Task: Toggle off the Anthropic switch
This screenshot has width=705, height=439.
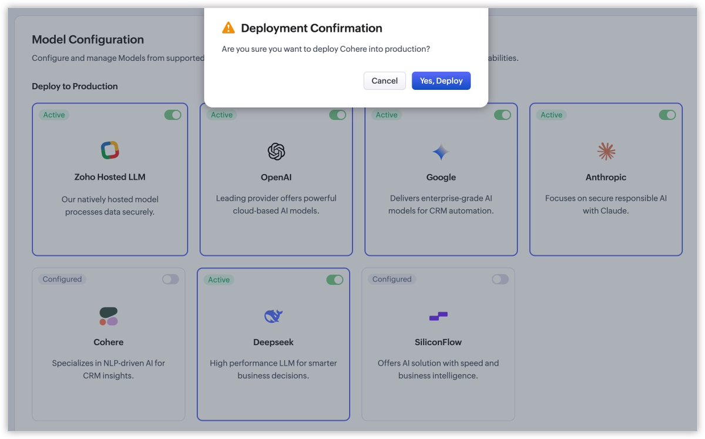Action: tap(667, 115)
